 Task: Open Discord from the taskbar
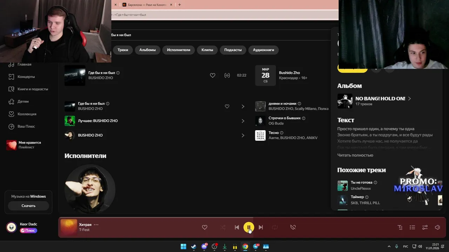coord(204,246)
